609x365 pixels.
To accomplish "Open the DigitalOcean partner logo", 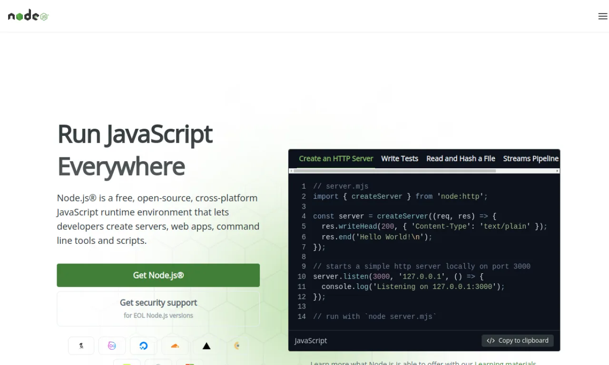I will click(144, 346).
